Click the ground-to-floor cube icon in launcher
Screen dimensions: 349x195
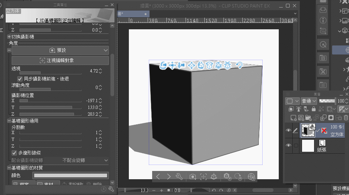click(x=214, y=177)
